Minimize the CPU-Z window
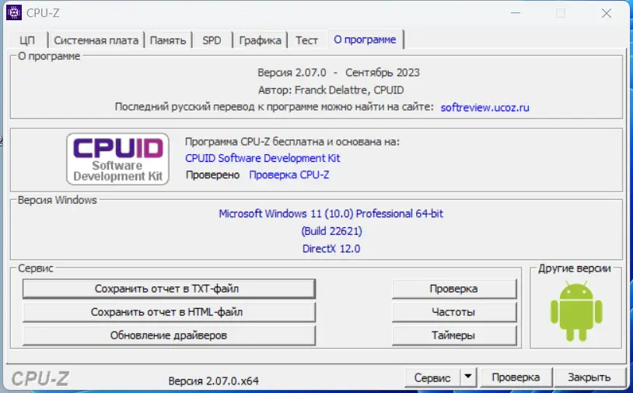 tap(515, 13)
